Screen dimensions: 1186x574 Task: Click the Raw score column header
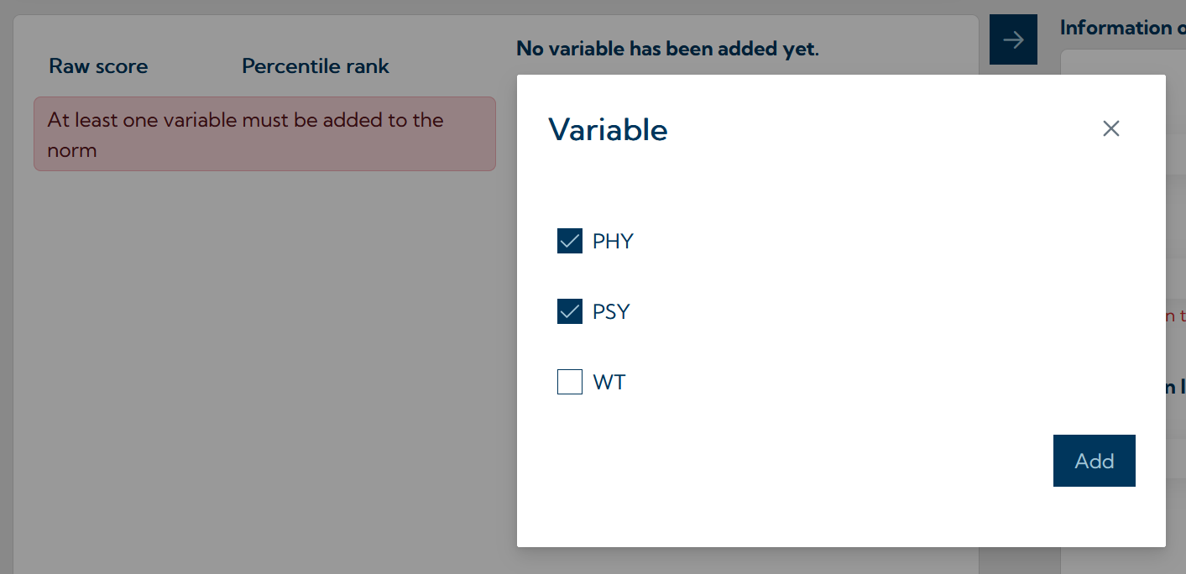[x=97, y=65]
